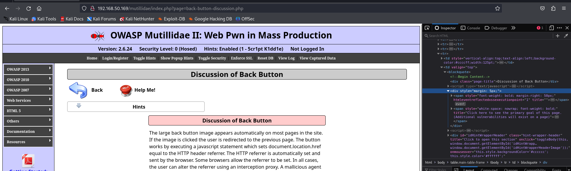The width and height of the screenshot is (571, 171).
Task: Reload the current page
Action: tap(29, 9)
